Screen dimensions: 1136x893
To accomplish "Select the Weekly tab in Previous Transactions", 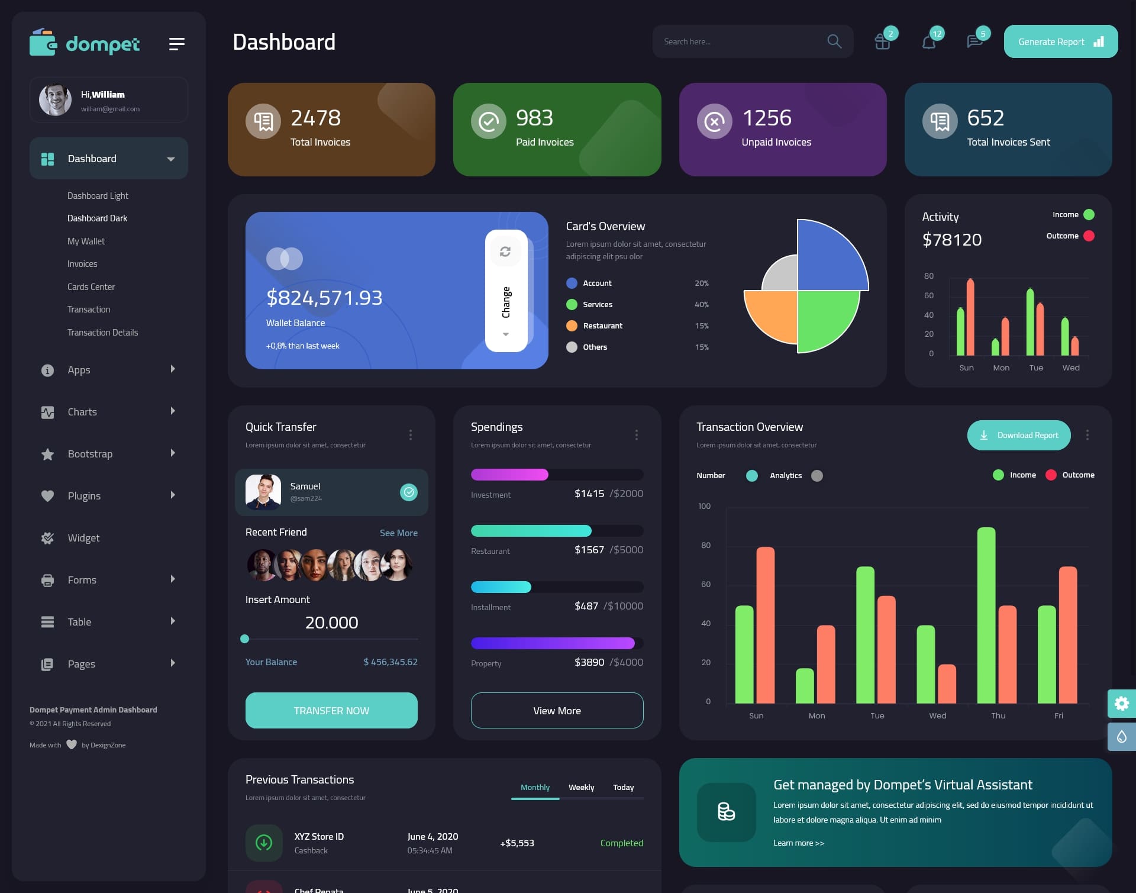I will coord(581,786).
